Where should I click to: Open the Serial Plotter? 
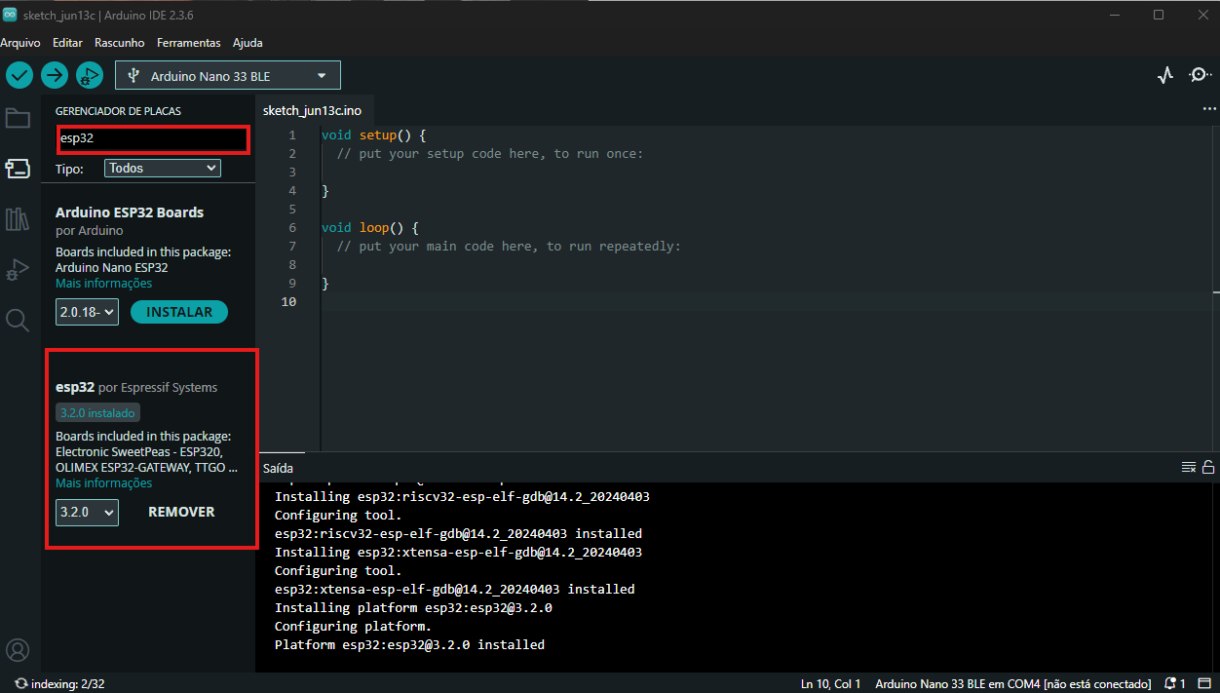click(x=1165, y=75)
